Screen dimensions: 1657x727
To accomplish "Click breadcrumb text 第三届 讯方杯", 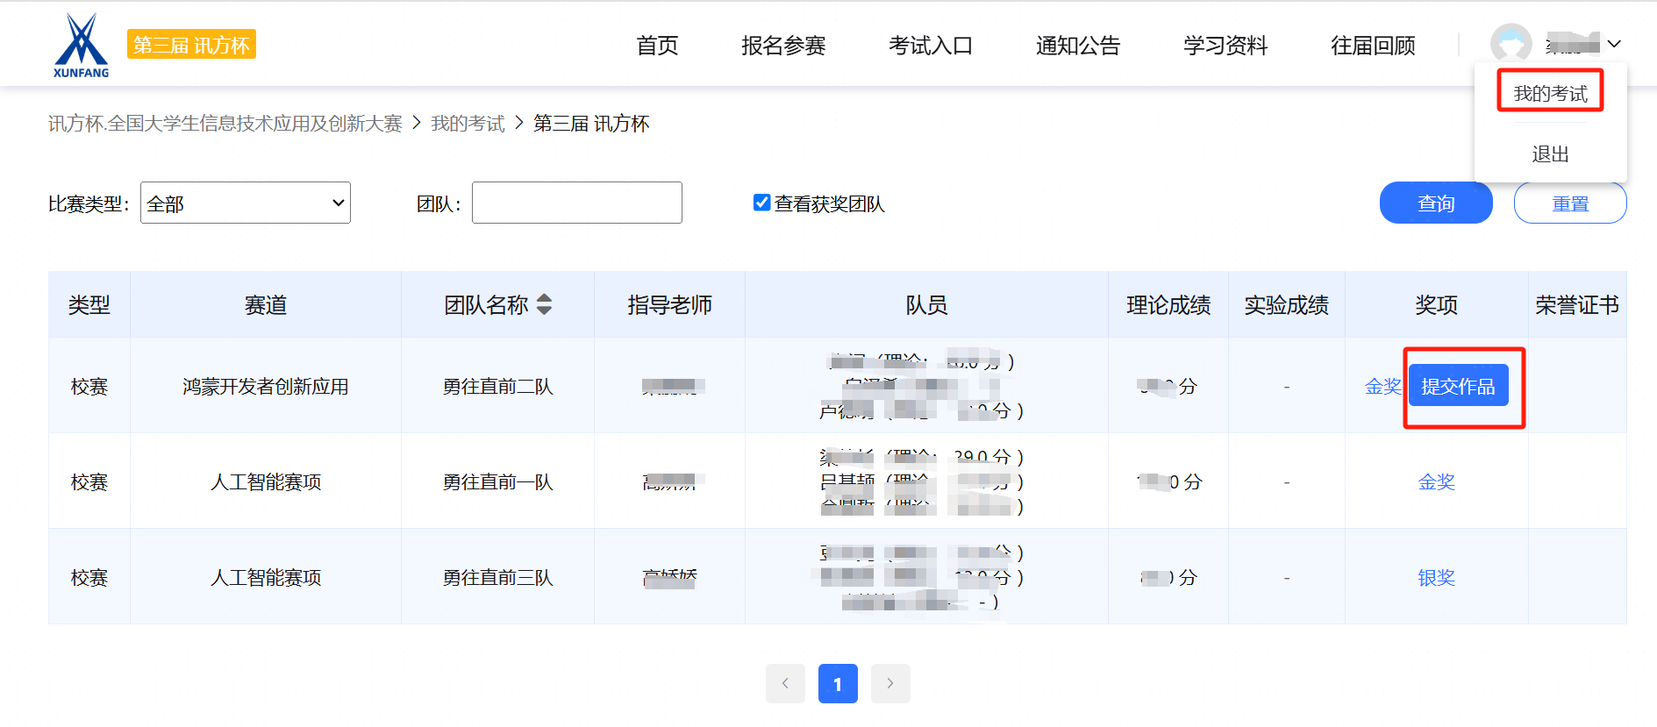I will tap(591, 124).
